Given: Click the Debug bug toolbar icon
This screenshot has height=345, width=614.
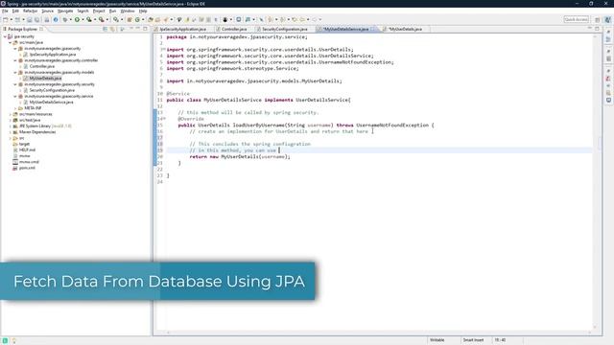Looking at the screenshot, I should [x=65, y=19].
